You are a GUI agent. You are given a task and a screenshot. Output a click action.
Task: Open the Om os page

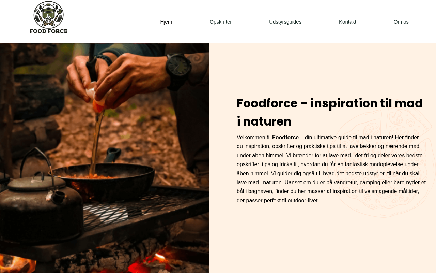(x=401, y=22)
